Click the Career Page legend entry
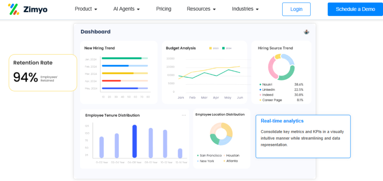This screenshot has height=181, width=383. (x=271, y=100)
